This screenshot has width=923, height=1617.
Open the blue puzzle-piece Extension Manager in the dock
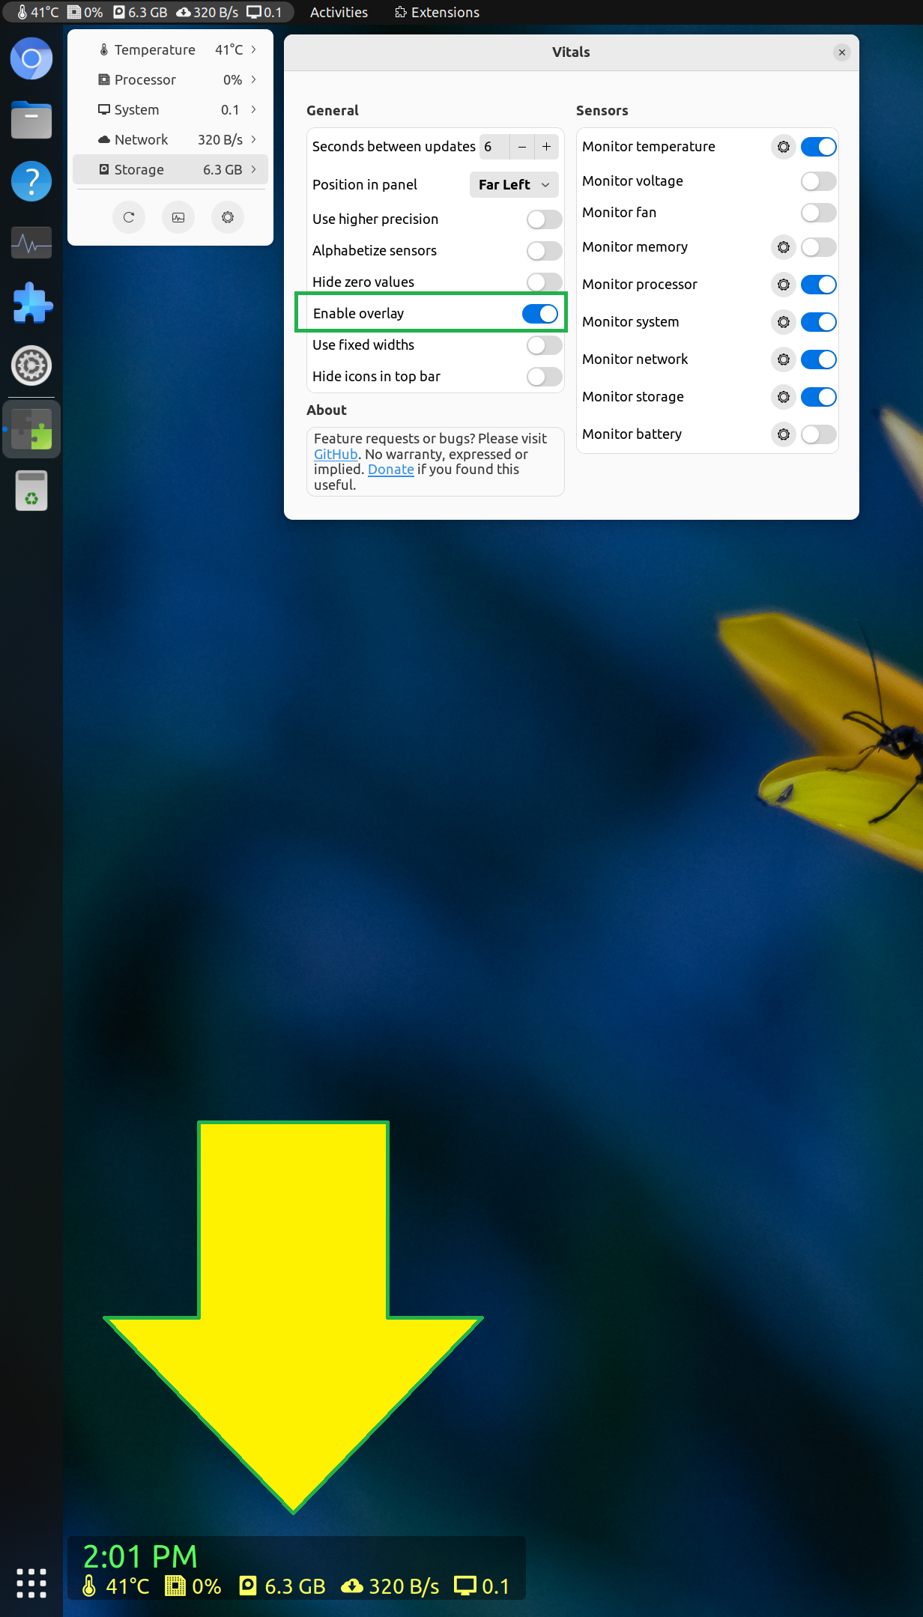tap(31, 304)
